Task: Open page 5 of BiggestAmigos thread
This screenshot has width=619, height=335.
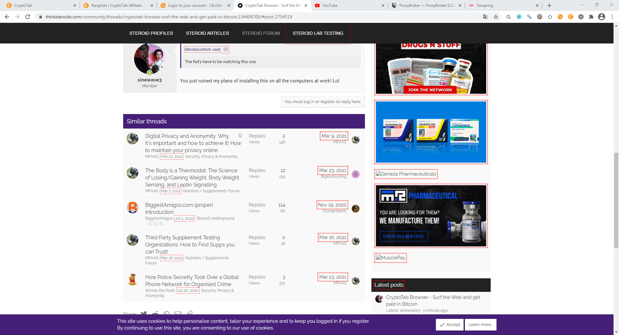Action: [x=156, y=223]
